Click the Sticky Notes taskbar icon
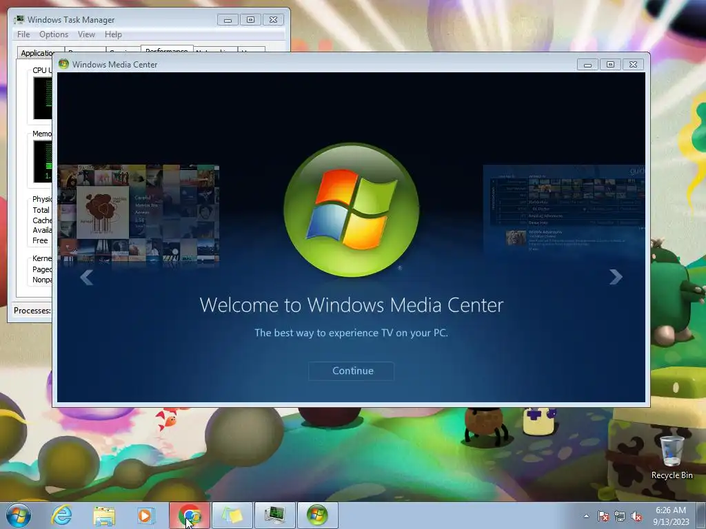The width and height of the screenshot is (706, 529). click(232, 515)
